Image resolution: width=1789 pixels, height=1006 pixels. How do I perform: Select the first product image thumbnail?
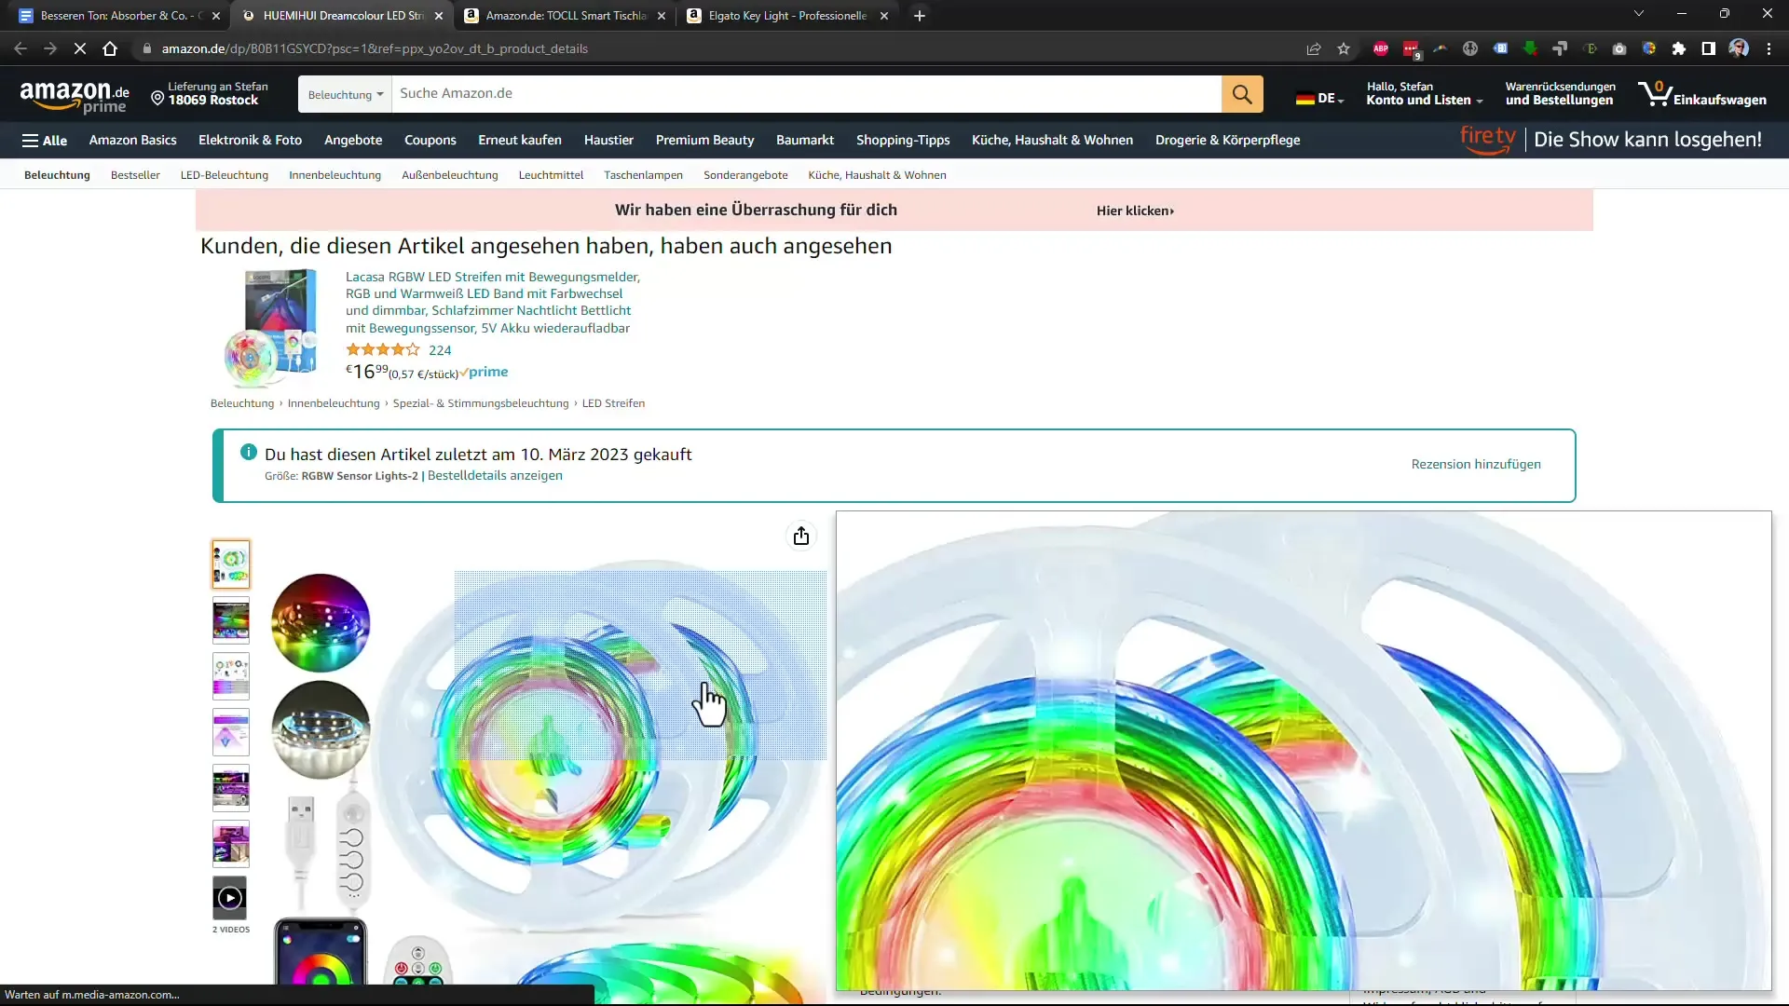[x=230, y=564]
